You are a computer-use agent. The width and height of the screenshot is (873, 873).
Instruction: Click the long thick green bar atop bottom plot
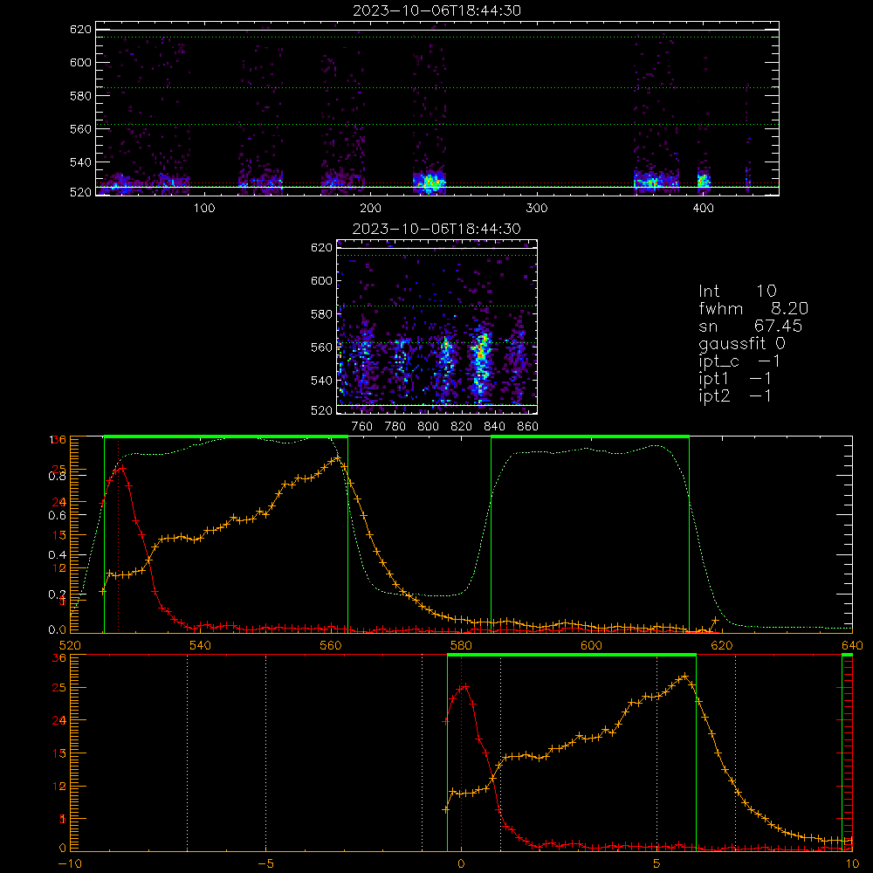point(572,655)
